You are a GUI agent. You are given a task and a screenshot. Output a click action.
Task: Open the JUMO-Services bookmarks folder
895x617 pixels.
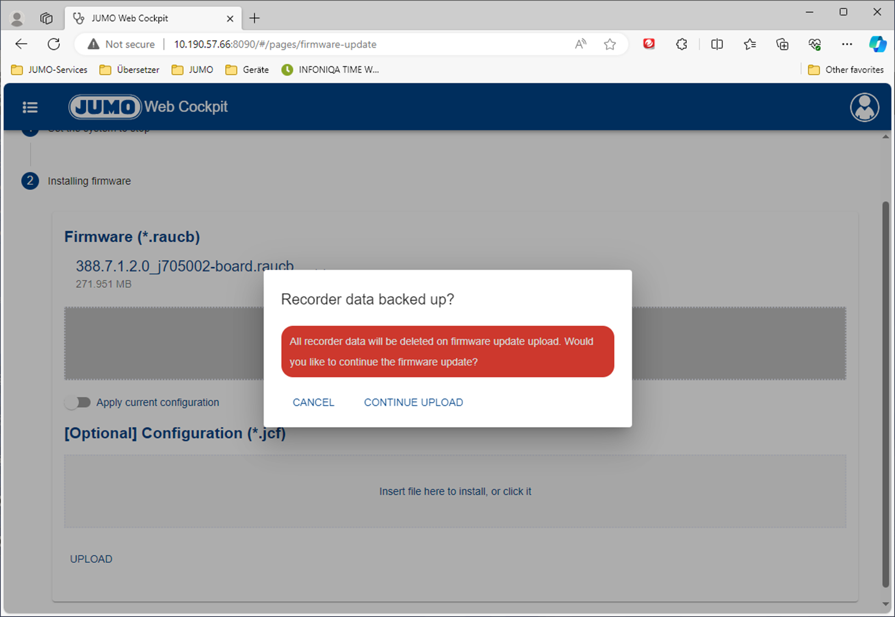coord(49,70)
